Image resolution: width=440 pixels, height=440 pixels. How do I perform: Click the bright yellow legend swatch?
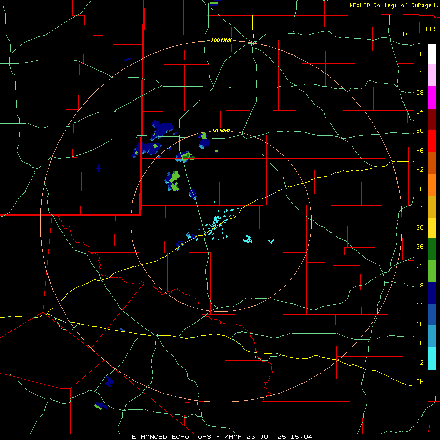pos(432,228)
